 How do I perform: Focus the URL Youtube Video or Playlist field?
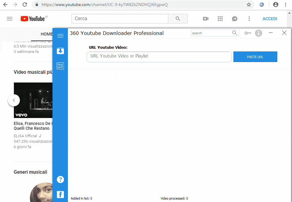[159, 57]
